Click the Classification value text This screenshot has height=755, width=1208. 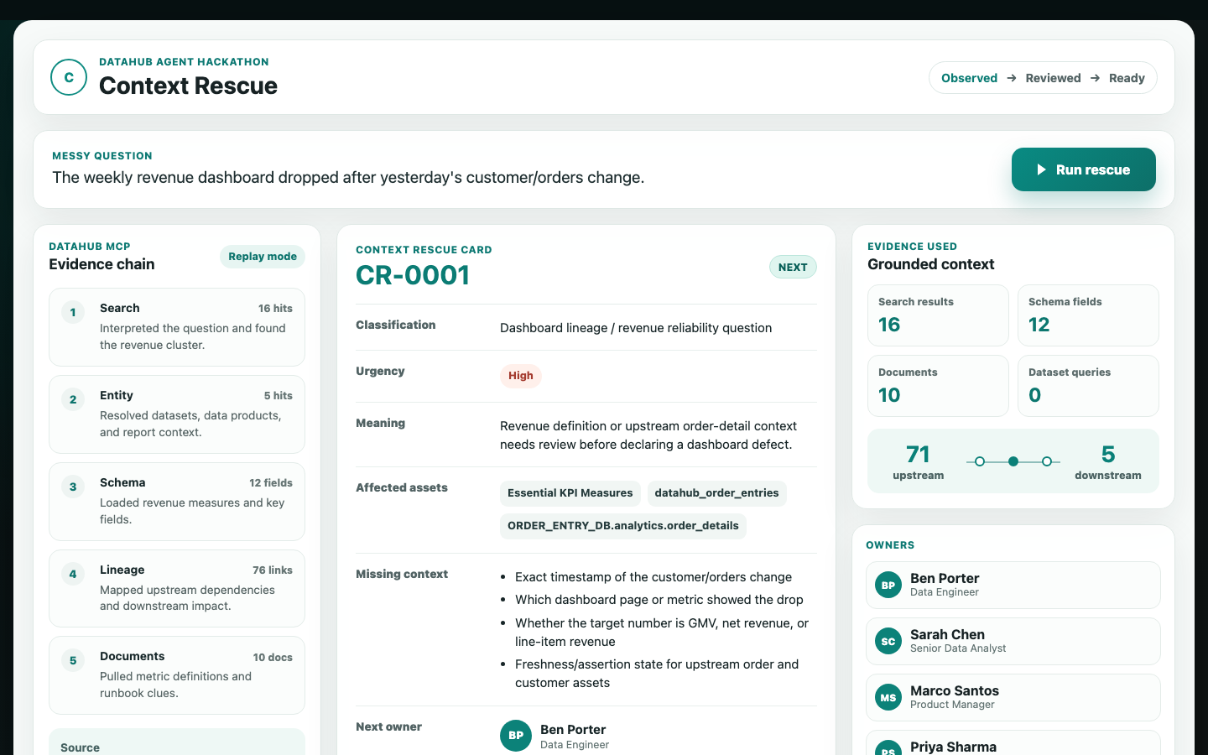[636, 328]
